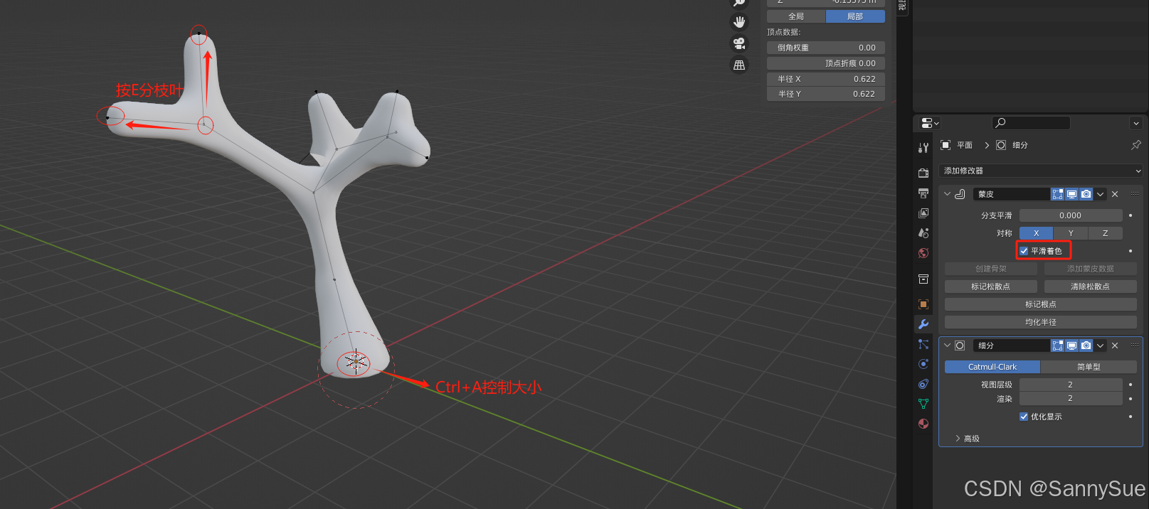Click the 平面 object icon in breadcrumb
This screenshot has height=509, width=1149.
[x=946, y=145]
